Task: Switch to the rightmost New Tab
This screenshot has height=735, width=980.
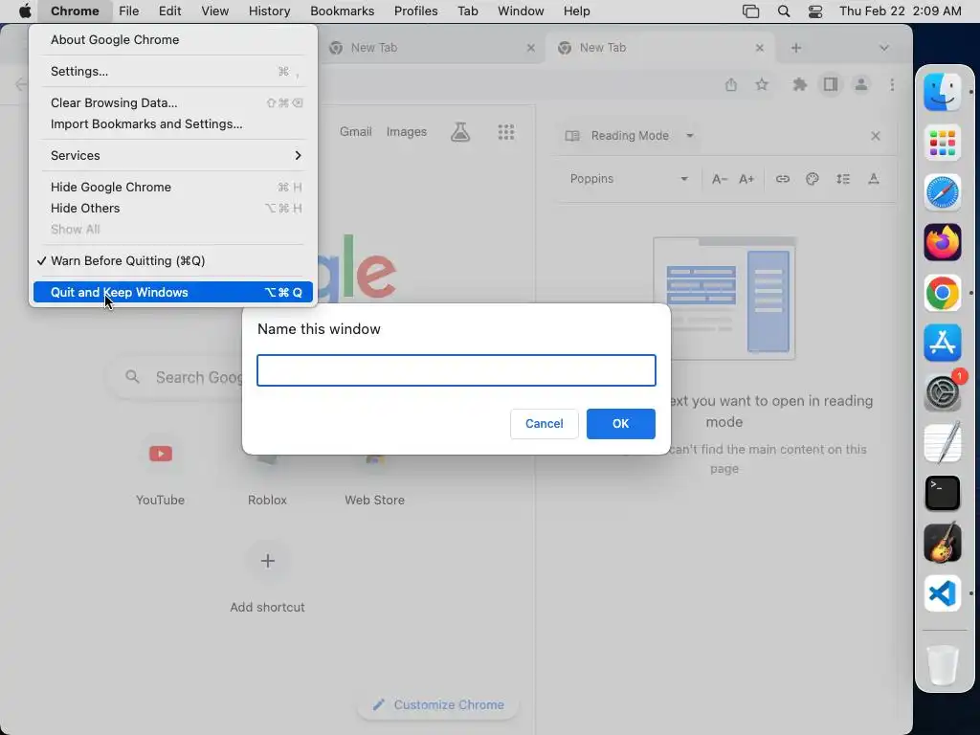Action: (x=659, y=48)
